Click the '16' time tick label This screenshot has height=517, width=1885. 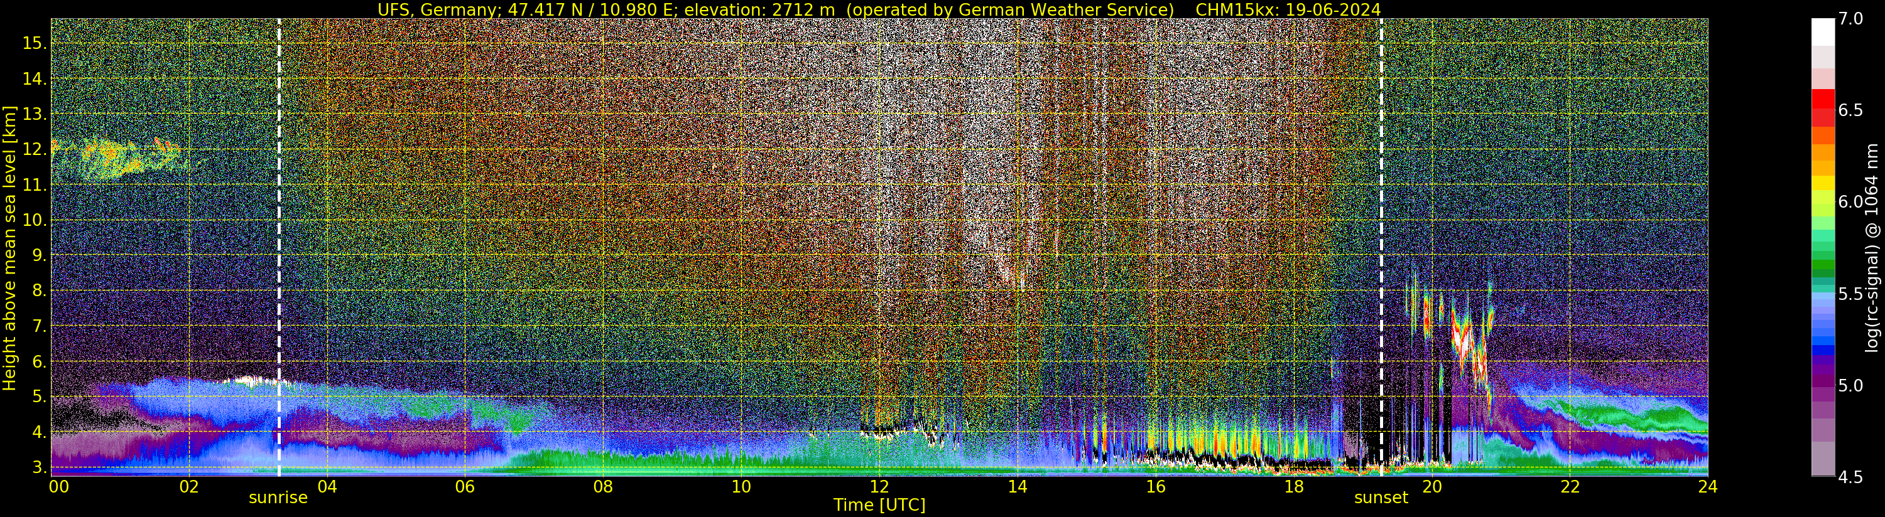(x=1156, y=487)
